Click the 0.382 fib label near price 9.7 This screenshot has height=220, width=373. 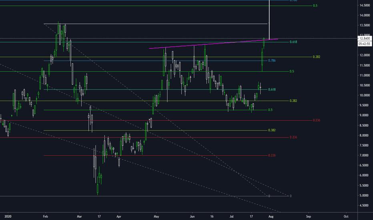coord(293,101)
